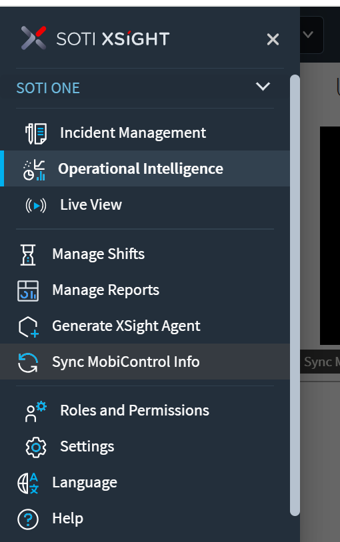Click the Manage Reports dashboard icon
The image size is (340, 542).
[x=28, y=291]
